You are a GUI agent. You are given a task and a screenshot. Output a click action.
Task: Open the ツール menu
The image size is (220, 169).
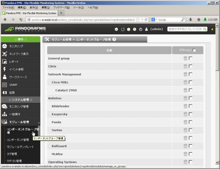point(79,8)
